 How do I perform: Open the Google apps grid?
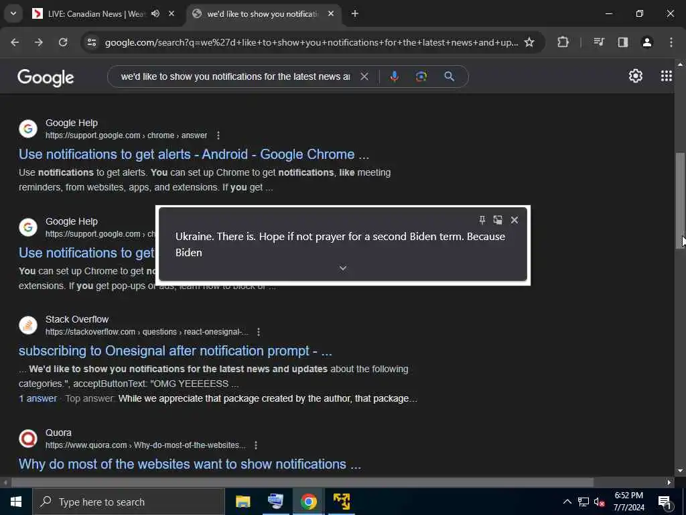point(667,76)
